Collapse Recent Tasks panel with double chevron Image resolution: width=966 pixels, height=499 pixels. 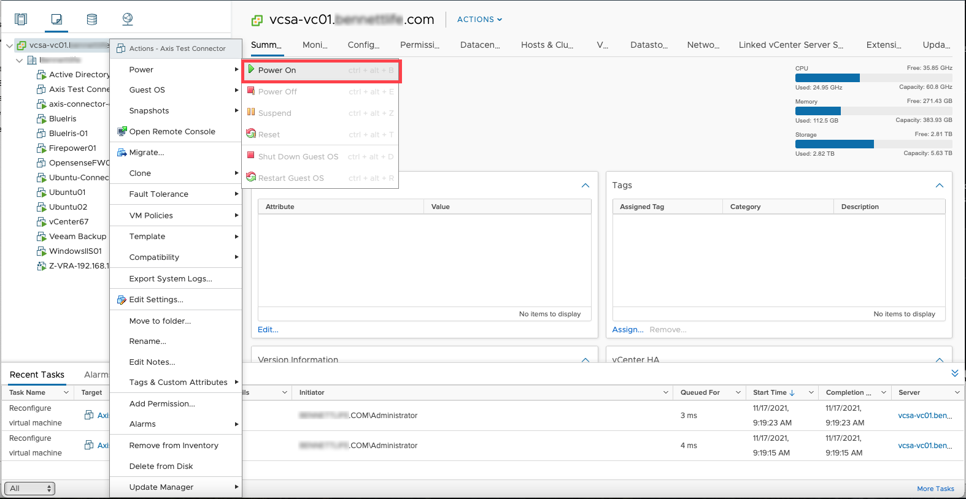tap(954, 373)
